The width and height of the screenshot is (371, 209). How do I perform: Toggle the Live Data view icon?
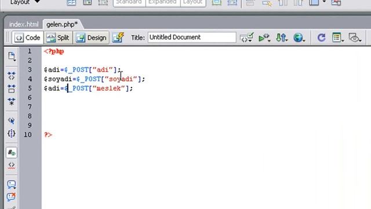pyautogui.click(x=118, y=37)
